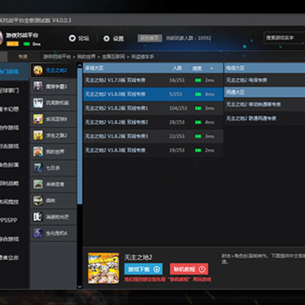Image resolution: width=305 pixels, height=305 pixels.
Task: Collapse the 网通大区 section header
Action: point(264,92)
